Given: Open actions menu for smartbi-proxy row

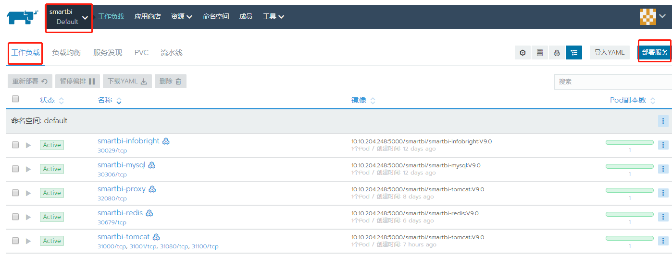Looking at the screenshot, I should [x=663, y=193].
